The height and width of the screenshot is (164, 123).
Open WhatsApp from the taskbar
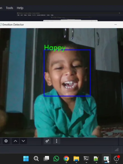click(x=56, y=159)
